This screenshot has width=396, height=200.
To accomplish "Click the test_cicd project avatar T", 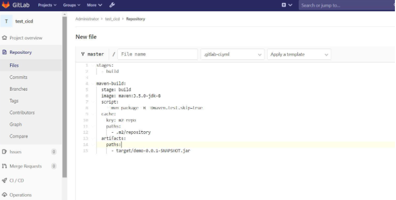I will click(x=6, y=21).
